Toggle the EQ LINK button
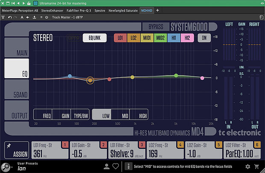265x173 pixels. [x=94, y=38]
